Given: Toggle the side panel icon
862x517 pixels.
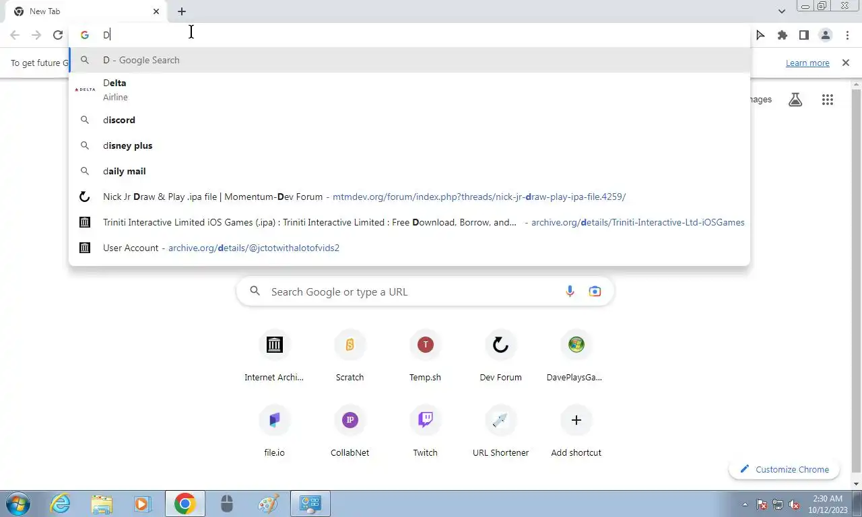Looking at the screenshot, I should (803, 35).
